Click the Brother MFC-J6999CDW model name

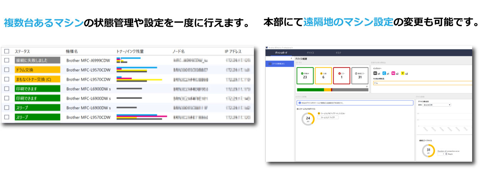click(x=88, y=61)
